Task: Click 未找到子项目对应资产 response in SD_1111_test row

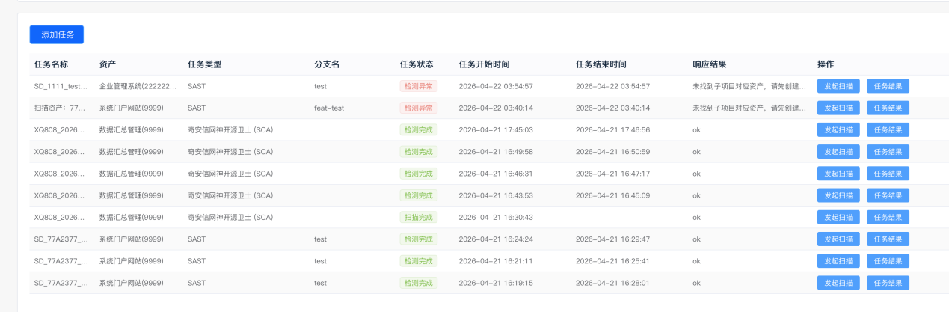Action: [750, 86]
